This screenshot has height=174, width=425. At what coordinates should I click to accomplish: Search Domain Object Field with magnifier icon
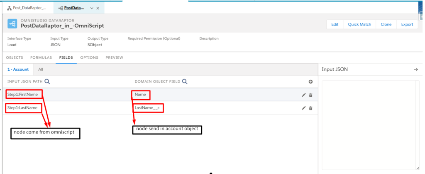click(185, 81)
